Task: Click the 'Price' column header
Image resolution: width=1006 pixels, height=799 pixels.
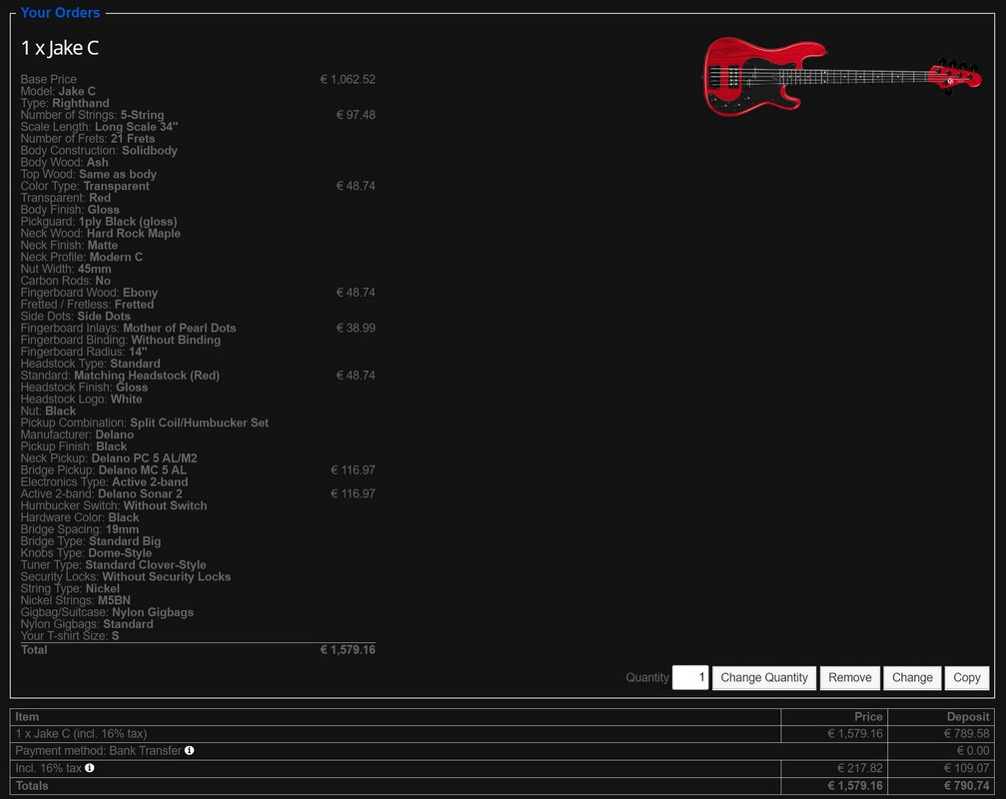Action: point(868,717)
